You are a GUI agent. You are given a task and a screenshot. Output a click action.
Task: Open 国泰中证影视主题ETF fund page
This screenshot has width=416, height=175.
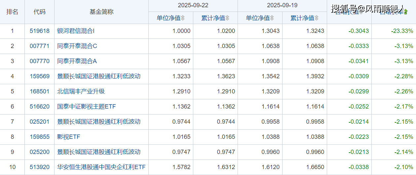click(87, 107)
